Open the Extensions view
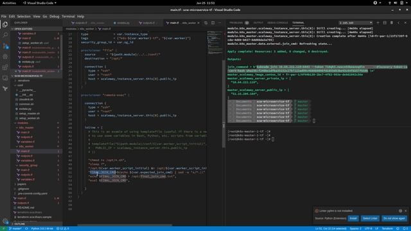411x231 pixels. [5, 67]
